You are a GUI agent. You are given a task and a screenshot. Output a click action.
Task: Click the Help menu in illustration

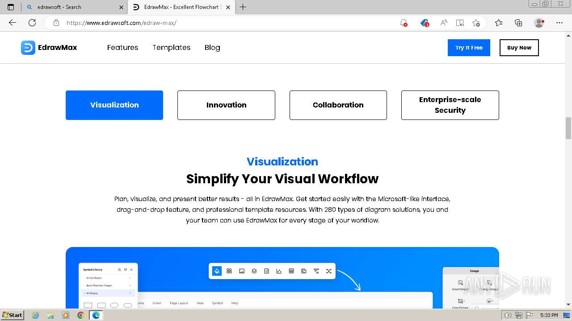[235, 303]
